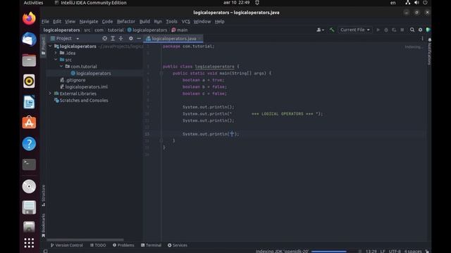The height and width of the screenshot is (253, 451).
Task: Expand All icon in Project panel
Action: (113, 39)
